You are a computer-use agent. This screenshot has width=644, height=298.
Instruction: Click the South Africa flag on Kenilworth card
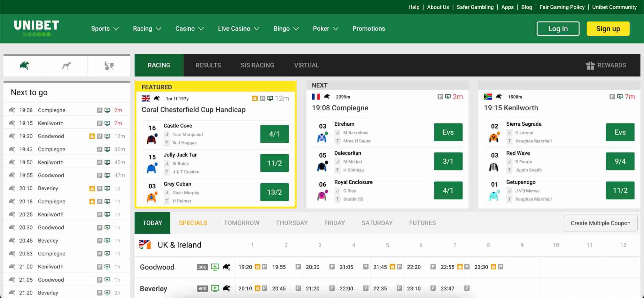488,97
